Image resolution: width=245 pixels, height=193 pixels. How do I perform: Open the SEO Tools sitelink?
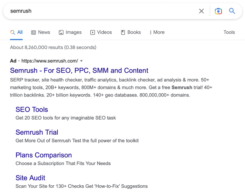pos(32,109)
